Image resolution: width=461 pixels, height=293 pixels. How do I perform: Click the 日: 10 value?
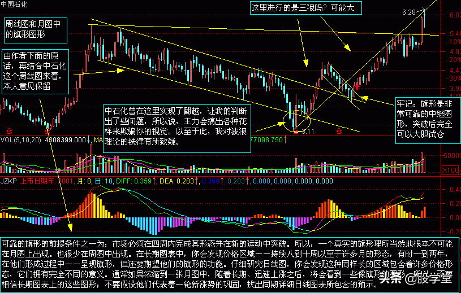(x=104, y=181)
